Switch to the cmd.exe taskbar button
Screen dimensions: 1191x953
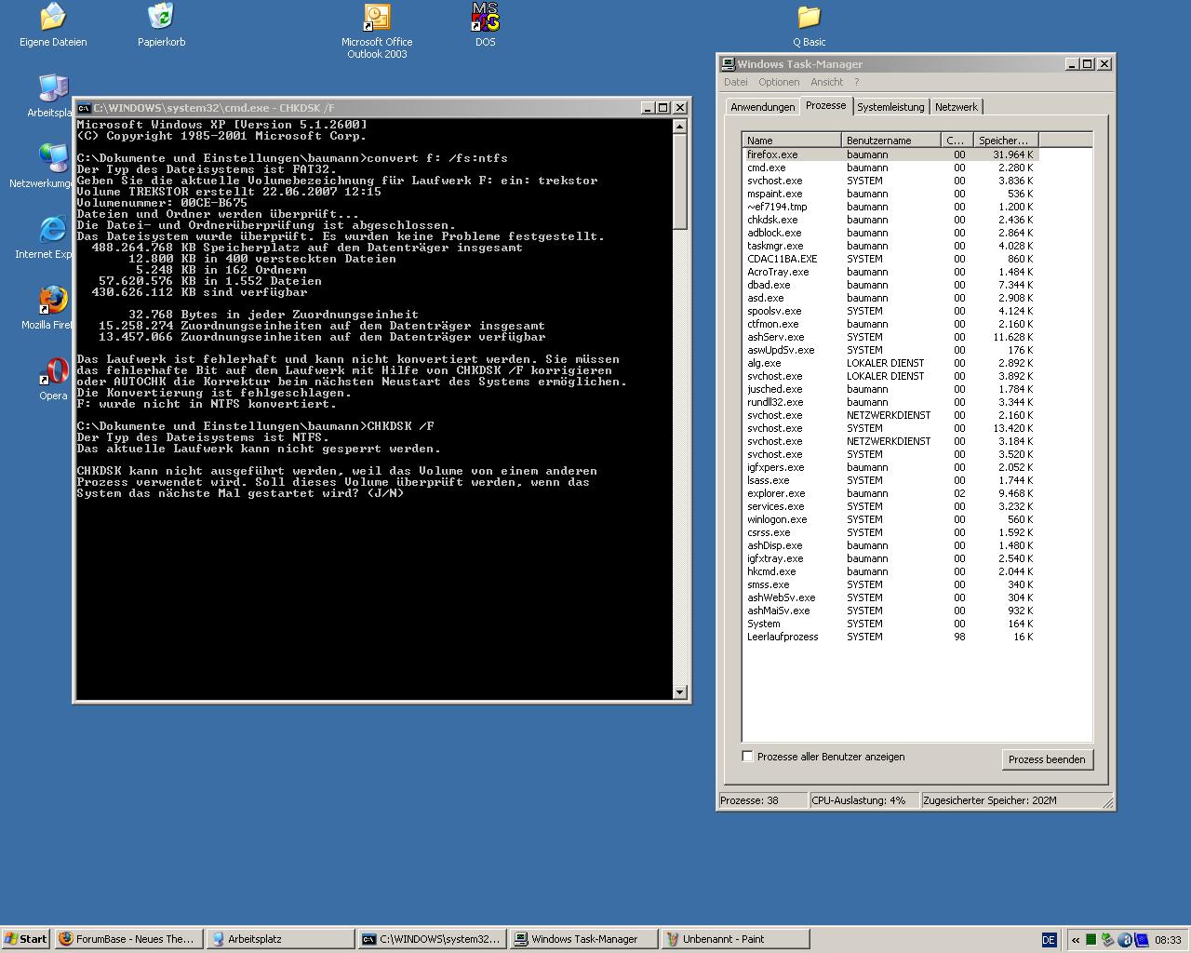coord(433,939)
